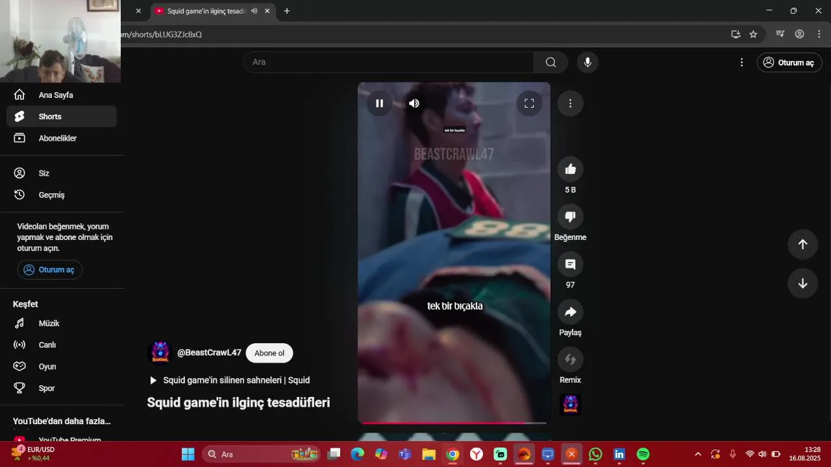Click BeastCrawL47 channel avatar
Screen dimensions: 831x467
coord(160,353)
